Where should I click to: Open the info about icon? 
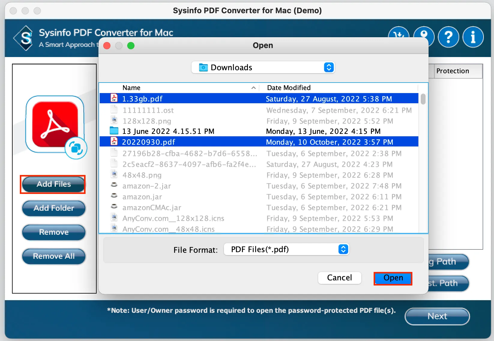point(473,37)
